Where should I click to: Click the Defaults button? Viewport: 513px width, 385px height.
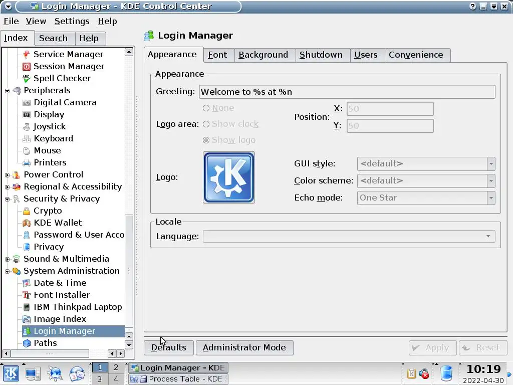[x=168, y=347]
